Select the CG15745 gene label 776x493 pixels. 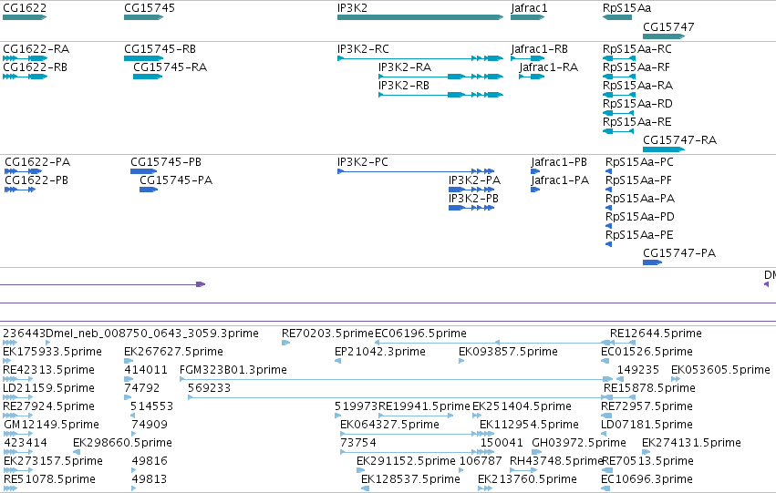click(x=150, y=8)
